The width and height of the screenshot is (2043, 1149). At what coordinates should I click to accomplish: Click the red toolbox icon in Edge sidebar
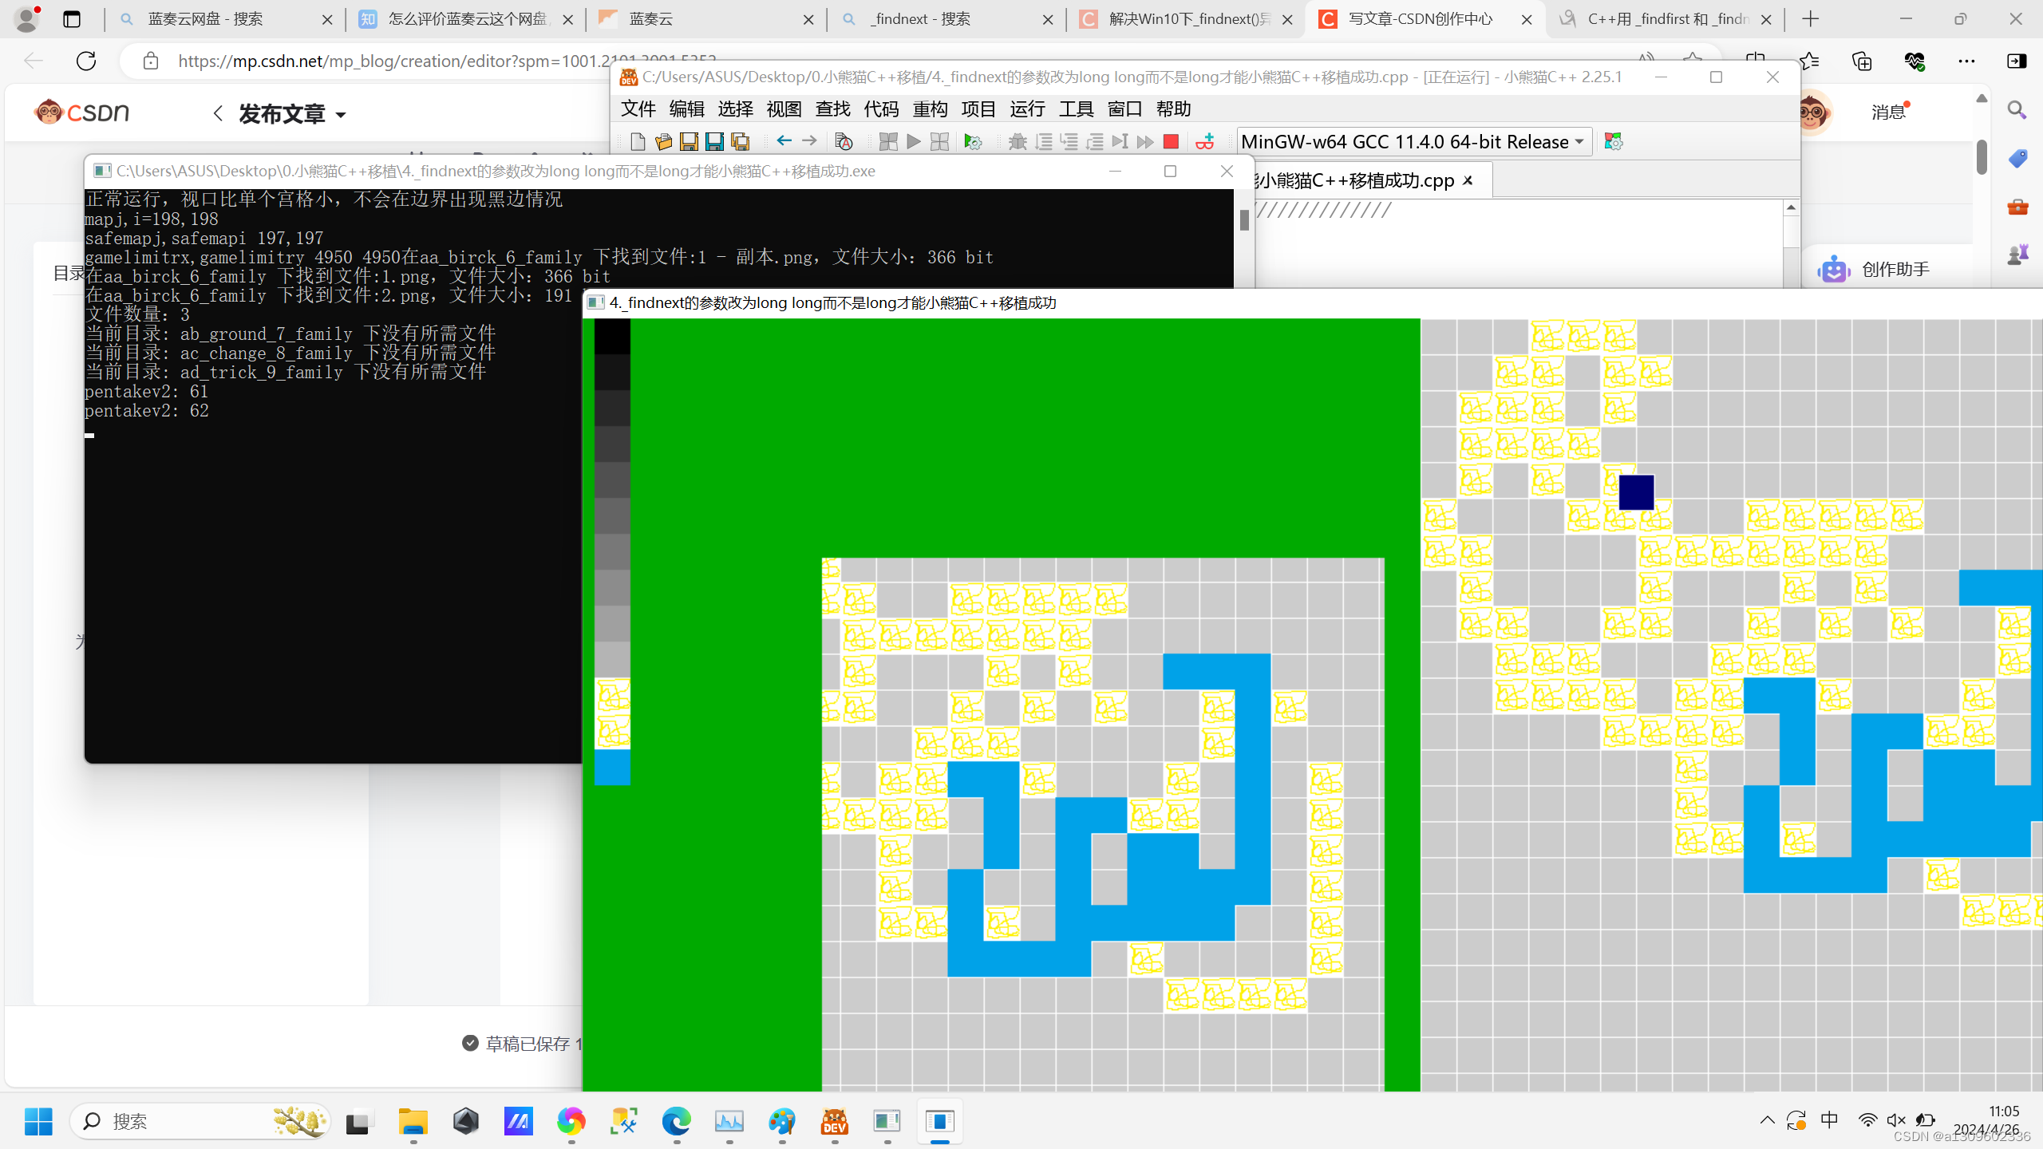(x=2017, y=207)
